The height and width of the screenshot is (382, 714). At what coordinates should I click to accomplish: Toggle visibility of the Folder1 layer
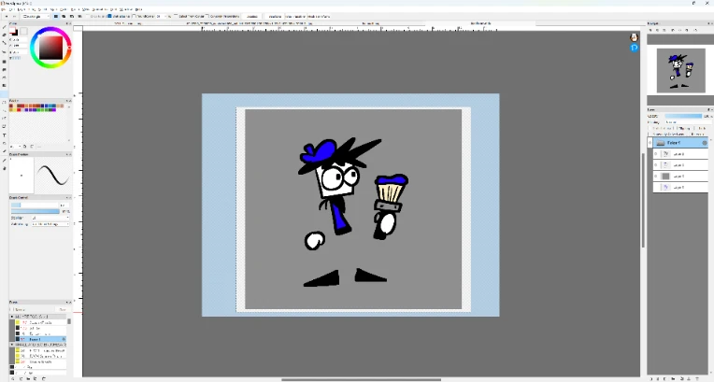point(650,143)
